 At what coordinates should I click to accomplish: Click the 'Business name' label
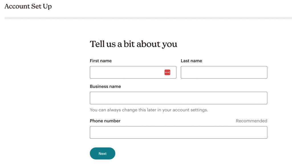(106, 86)
